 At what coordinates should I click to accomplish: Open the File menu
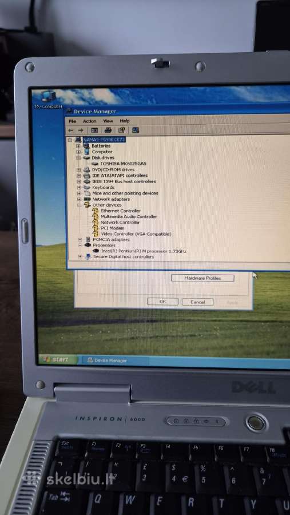72,121
